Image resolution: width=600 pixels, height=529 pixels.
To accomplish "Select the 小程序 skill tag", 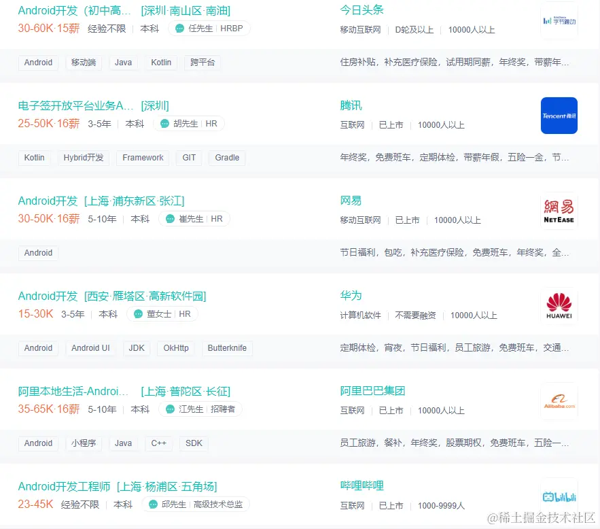I will pyautogui.click(x=84, y=443).
